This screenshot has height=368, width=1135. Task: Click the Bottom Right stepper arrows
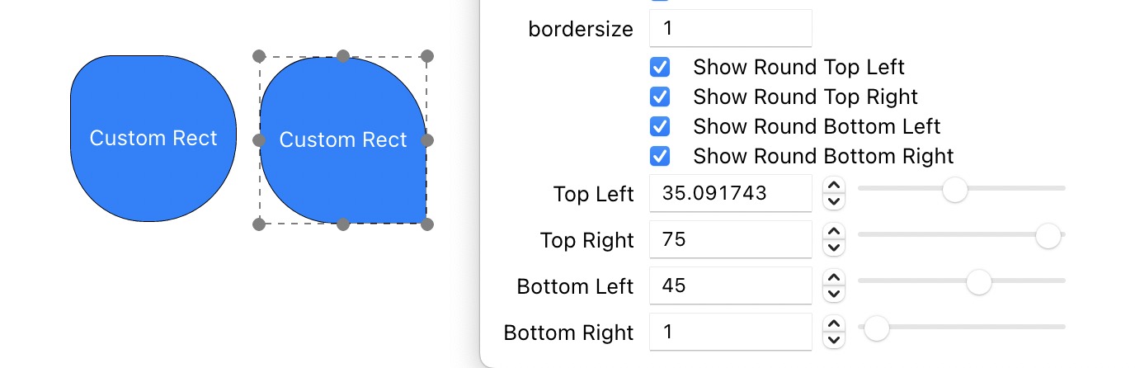(x=834, y=333)
